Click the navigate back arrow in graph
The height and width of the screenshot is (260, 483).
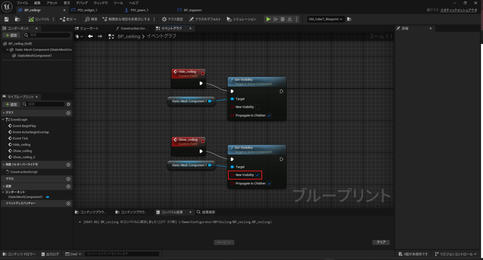[x=90, y=36]
